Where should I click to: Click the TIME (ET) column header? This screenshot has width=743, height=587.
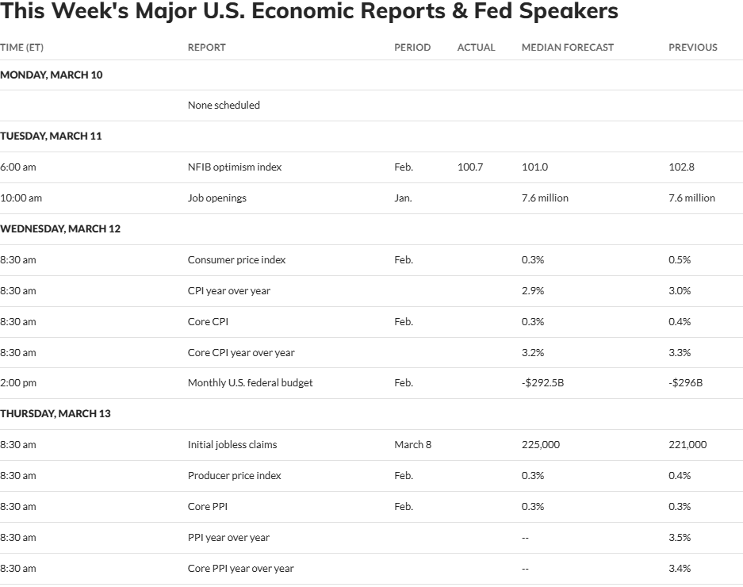[x=21, y=48]
